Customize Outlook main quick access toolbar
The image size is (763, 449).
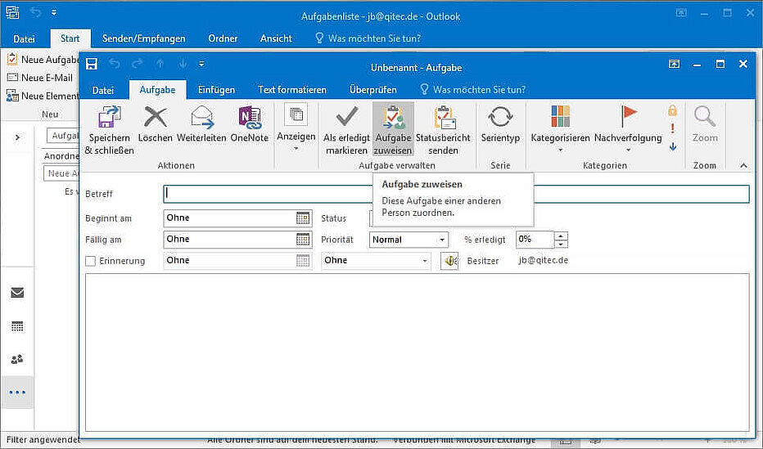click(54, 12)
